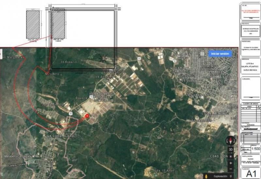
Task: Open the collapsed side panel handle at left edge
Action: click(x=1, y=54)
